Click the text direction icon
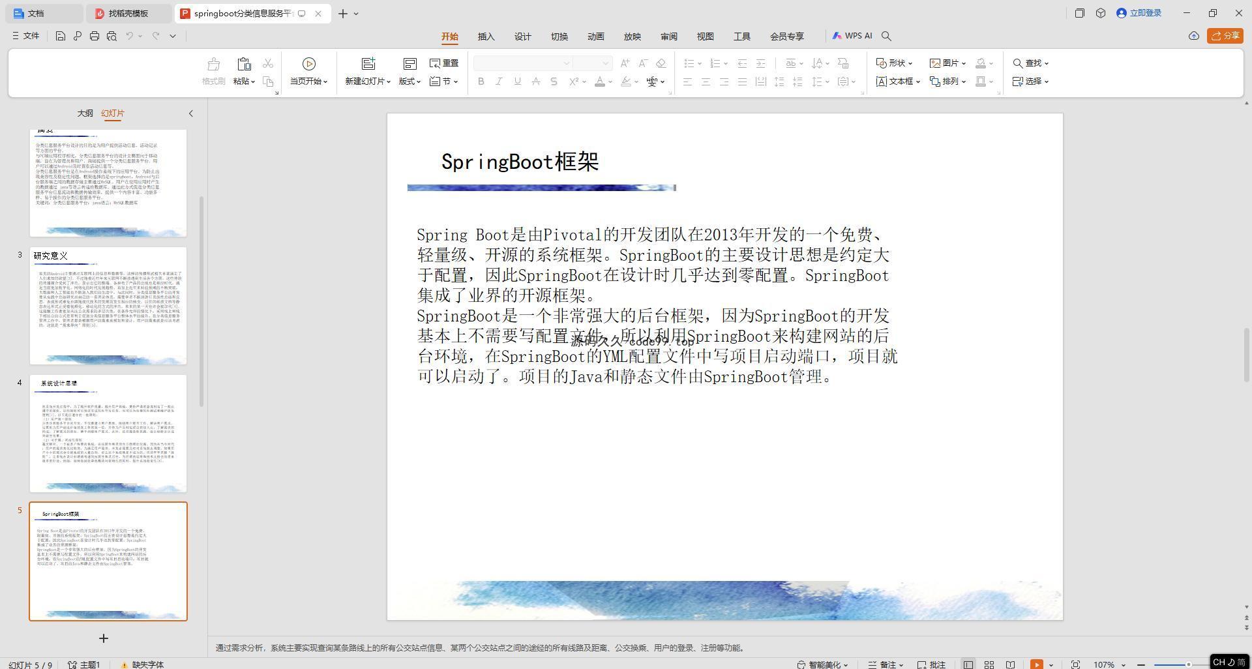This screenshot has width=1252, height=669. 817,63
